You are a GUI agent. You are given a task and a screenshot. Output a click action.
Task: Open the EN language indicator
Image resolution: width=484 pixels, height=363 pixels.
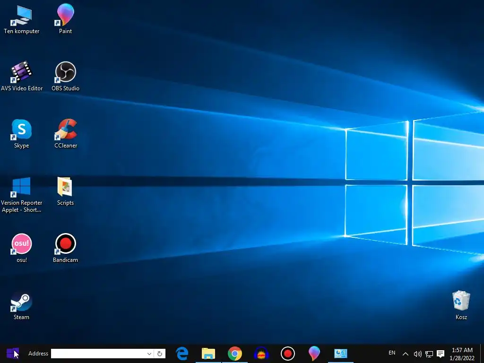[392, 353]
